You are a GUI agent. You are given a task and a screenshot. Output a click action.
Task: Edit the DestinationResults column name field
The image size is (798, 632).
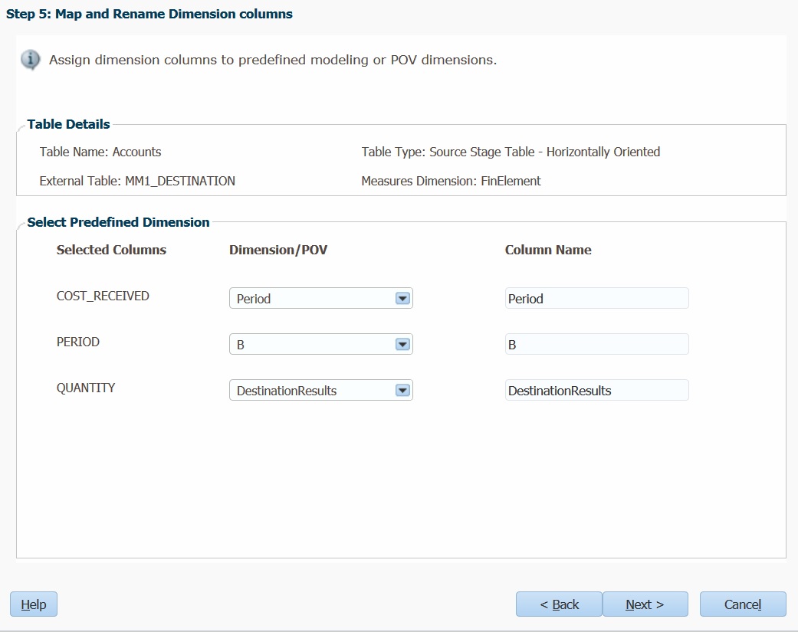click(596, 391)
